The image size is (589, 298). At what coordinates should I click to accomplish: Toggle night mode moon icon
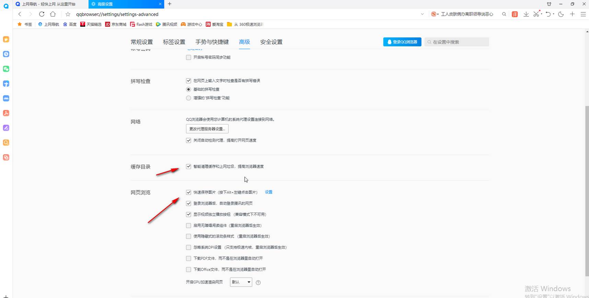pos(561,14)
